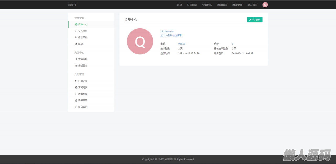Go to 首页 in top navigation
336x164 pixels.
pos(180,5)
